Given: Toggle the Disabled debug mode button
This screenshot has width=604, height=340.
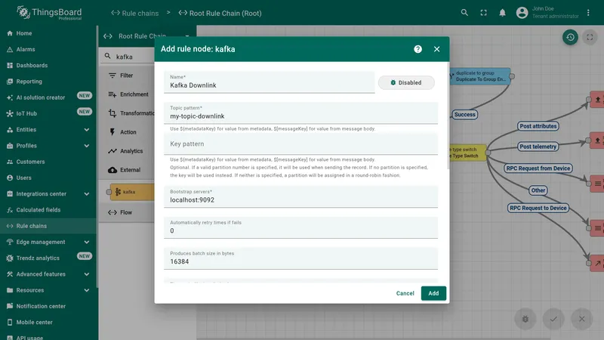Looking at the screenshot, I should point(406,82).
